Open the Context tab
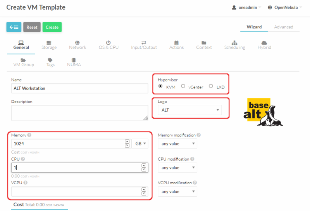The width and height of the screenshot is (310, 211). tap(204, 45)
